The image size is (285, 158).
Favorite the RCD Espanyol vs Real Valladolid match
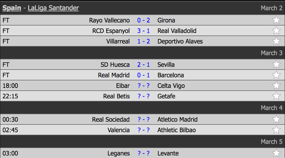pyautogui.click(x=276, y=31)
